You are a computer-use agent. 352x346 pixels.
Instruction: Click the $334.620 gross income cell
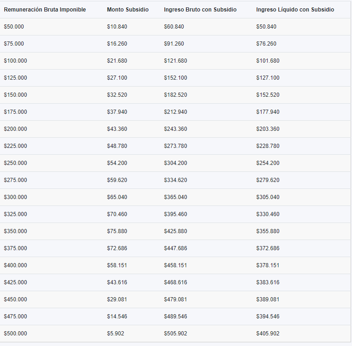(x=175, y=180)
